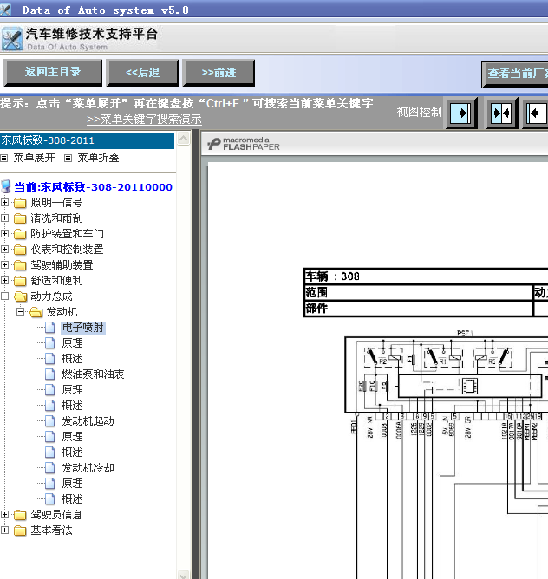Click the Data of Auto System logo icon
The width and height of the screenshot is (548, 579).
(x=12, y=38)
